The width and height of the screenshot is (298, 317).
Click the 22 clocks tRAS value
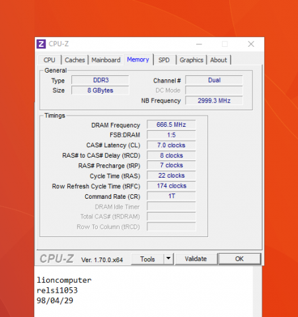point(171,176)
